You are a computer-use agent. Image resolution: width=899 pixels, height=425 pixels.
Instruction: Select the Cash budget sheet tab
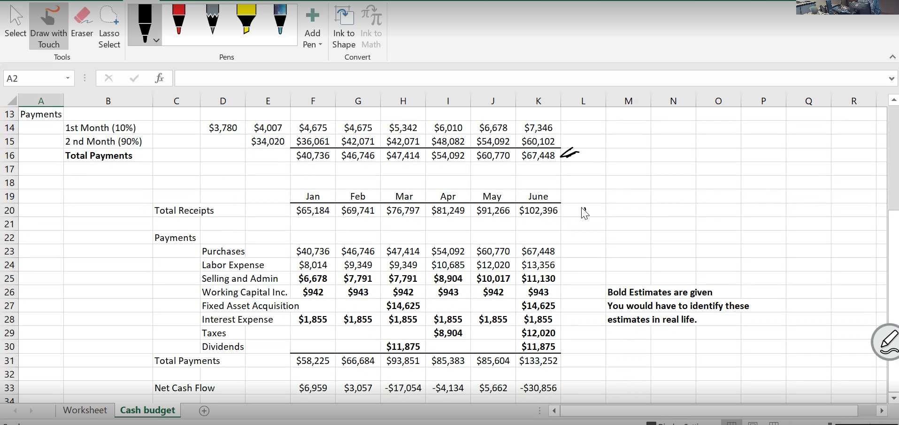coord(147,410)
